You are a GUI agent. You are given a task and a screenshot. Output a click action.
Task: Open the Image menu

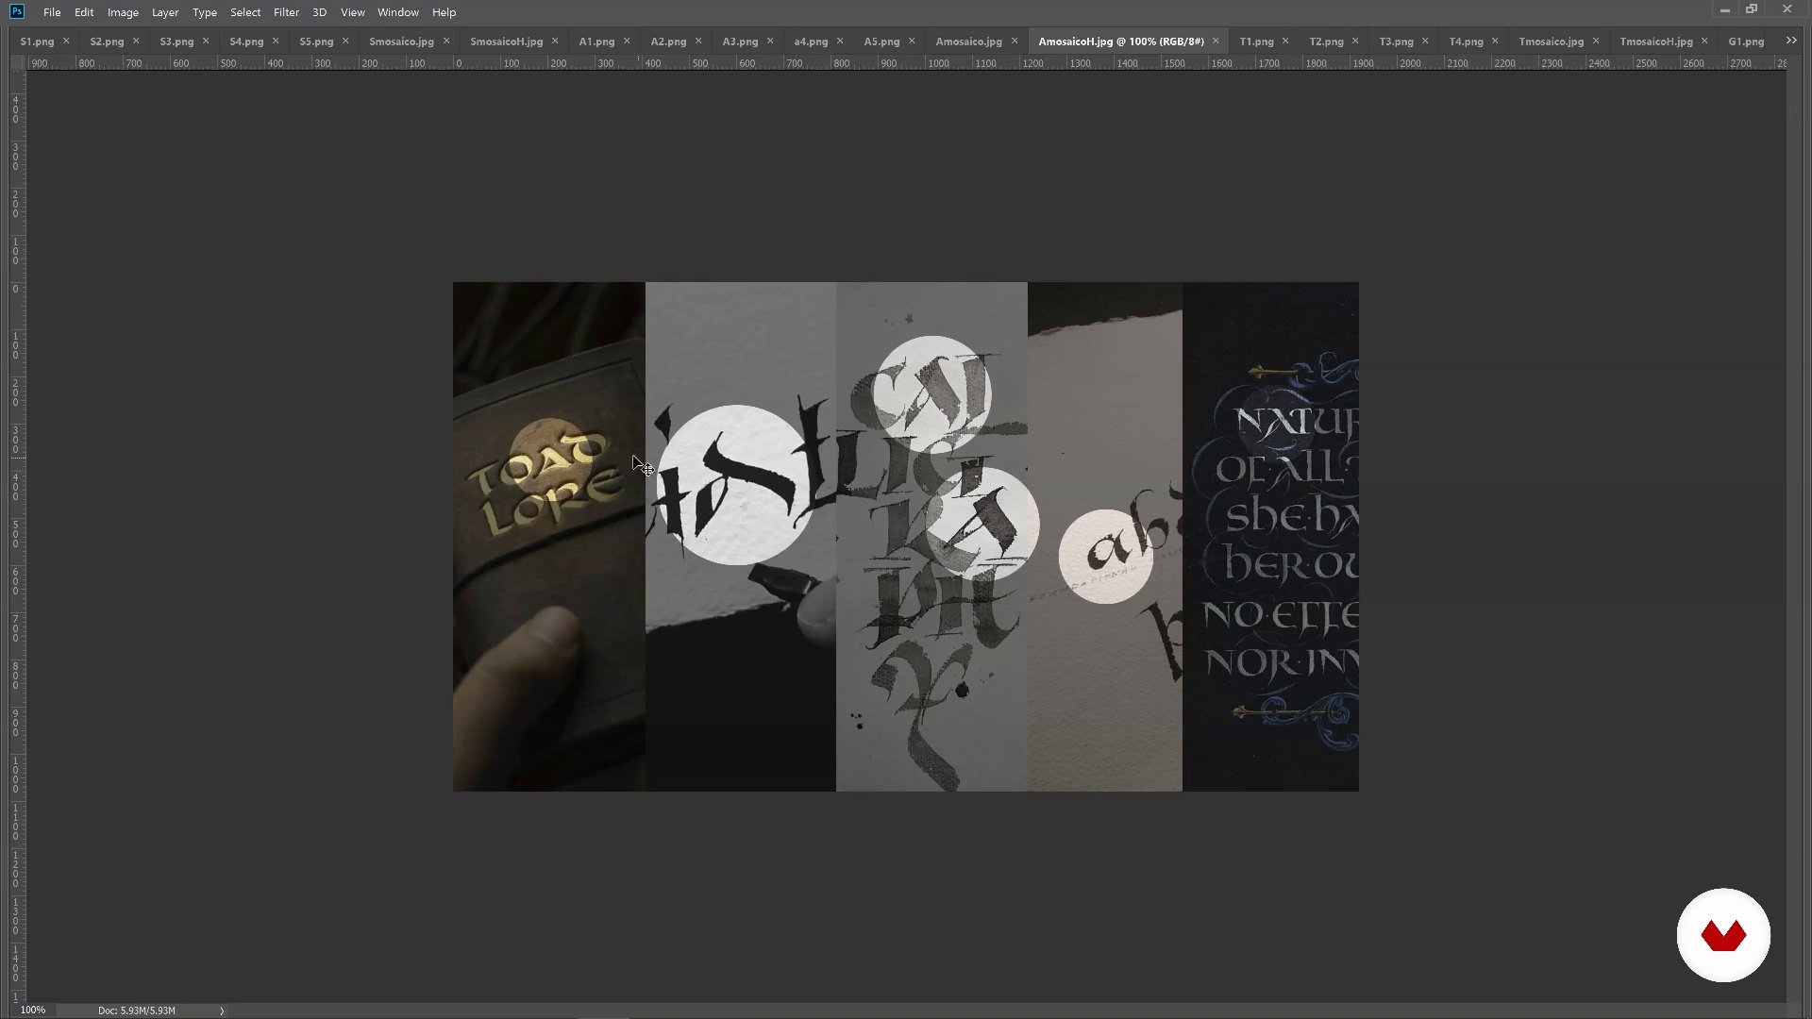[123, 12]
